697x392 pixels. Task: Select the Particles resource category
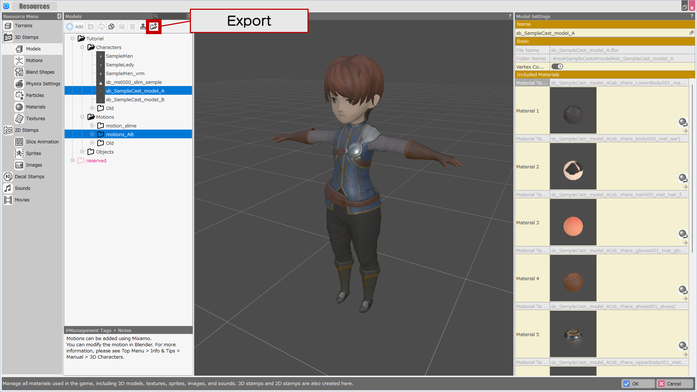[x=35, y=95]
